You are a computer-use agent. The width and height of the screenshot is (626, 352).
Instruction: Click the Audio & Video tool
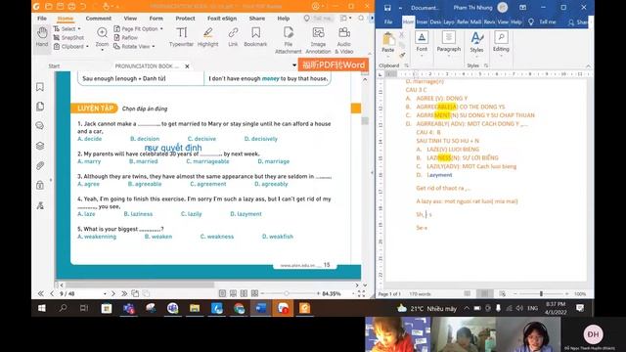click(343, 40)
